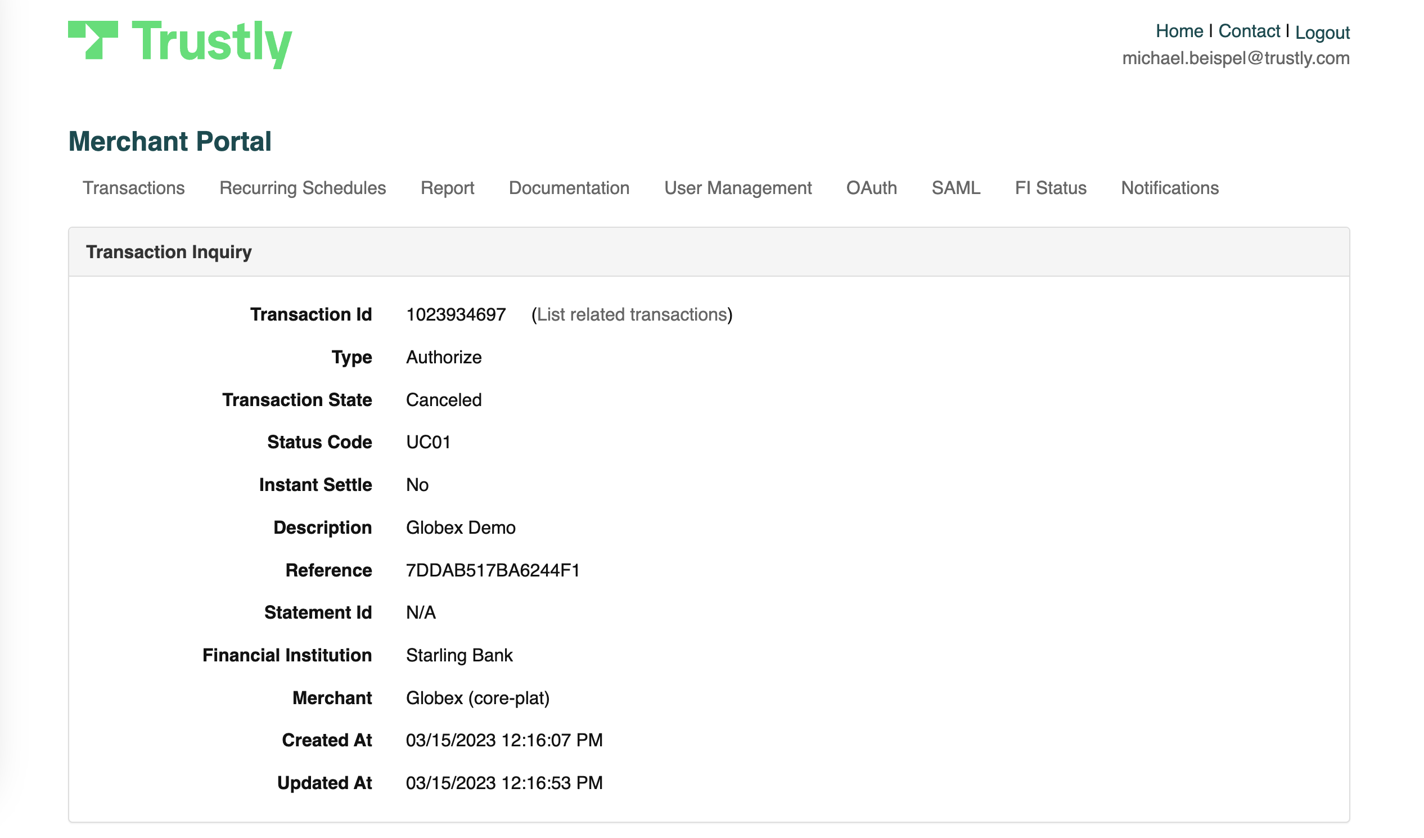Click transaction ID 1023934697
This screenshot has height=838, width=1424.
(x=456, y=315)
